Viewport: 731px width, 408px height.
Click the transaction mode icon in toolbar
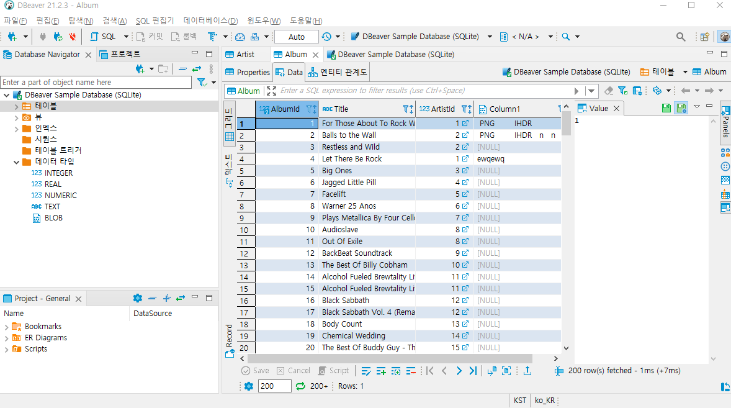[213, 37]
